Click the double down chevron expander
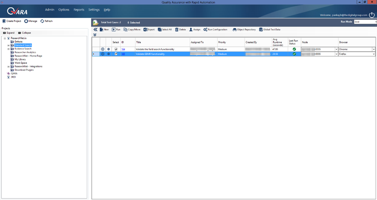377x200 pixels. click(x=95, y=35)
